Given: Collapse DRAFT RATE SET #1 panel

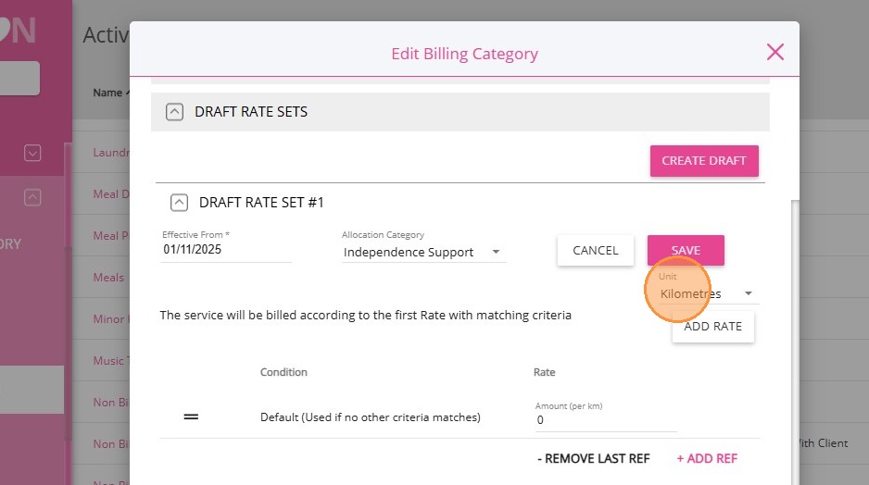Looking at the screenshot, I should point(180,202).
